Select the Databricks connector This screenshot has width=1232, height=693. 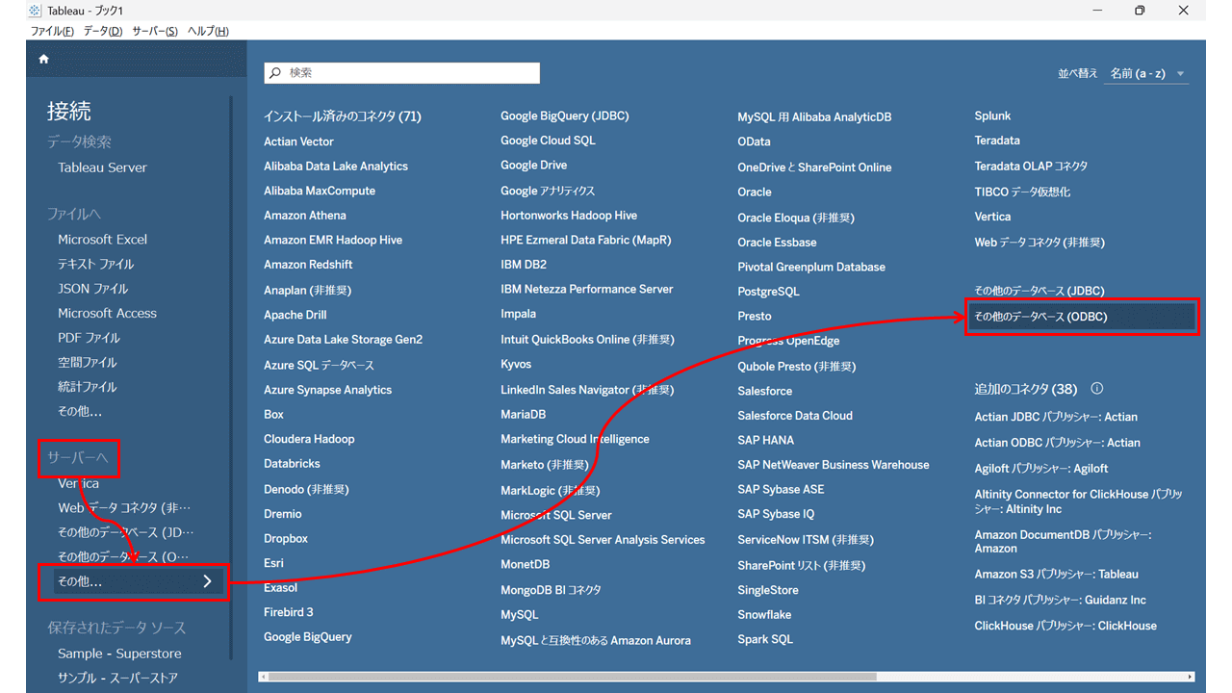pos(292,464)
